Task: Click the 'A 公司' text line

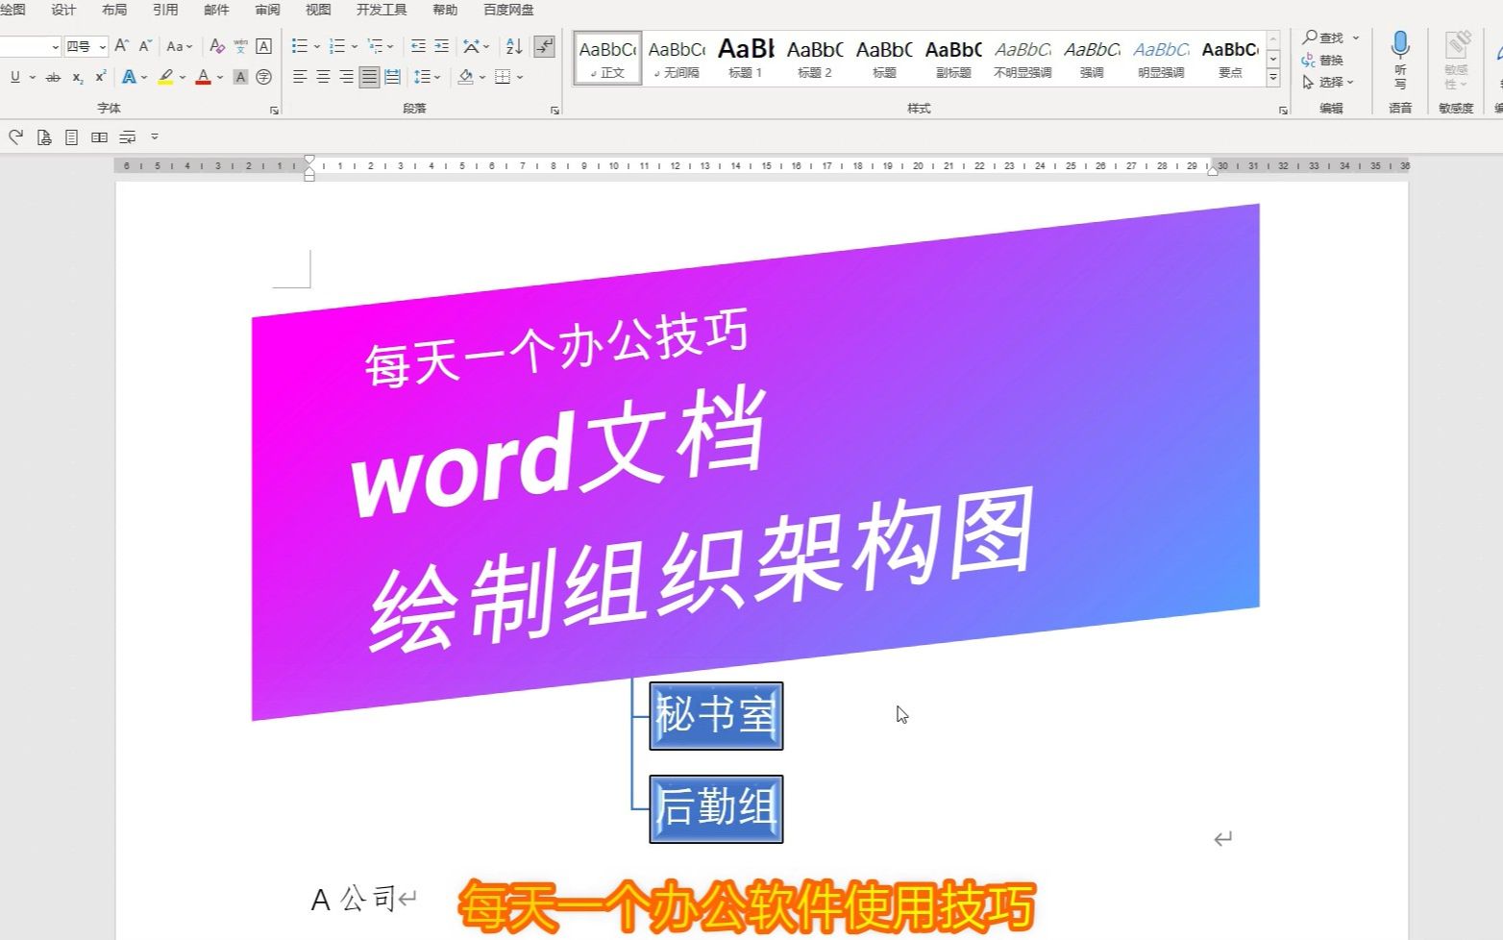Action: click(x=354, y=899)
